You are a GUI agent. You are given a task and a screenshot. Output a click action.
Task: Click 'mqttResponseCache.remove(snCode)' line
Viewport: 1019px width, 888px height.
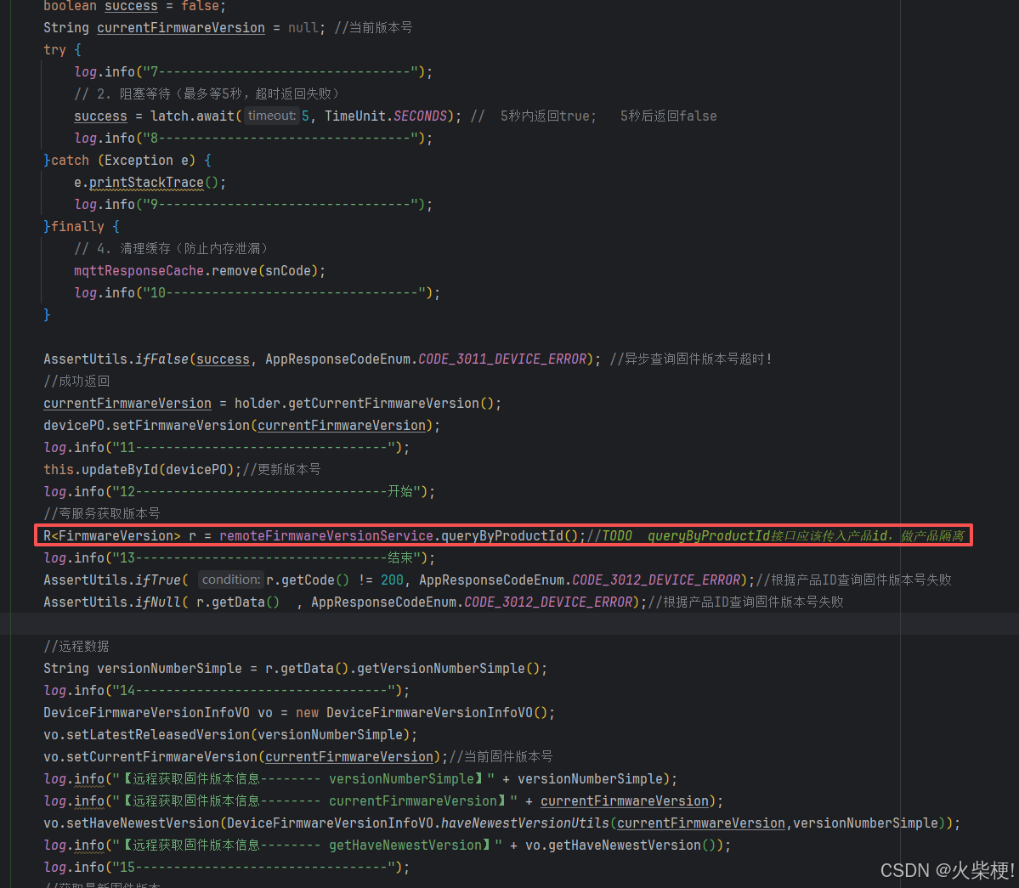tap(200, 271)
